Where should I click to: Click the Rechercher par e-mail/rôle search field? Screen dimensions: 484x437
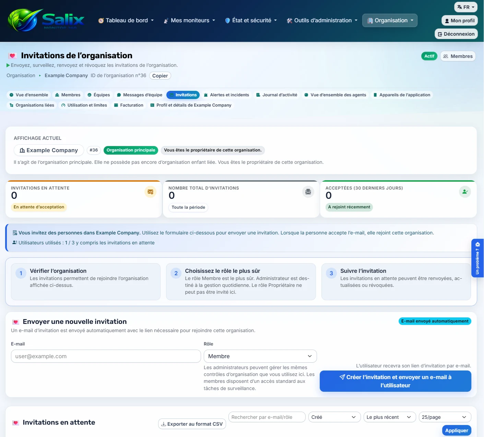(x=267, y=417)
